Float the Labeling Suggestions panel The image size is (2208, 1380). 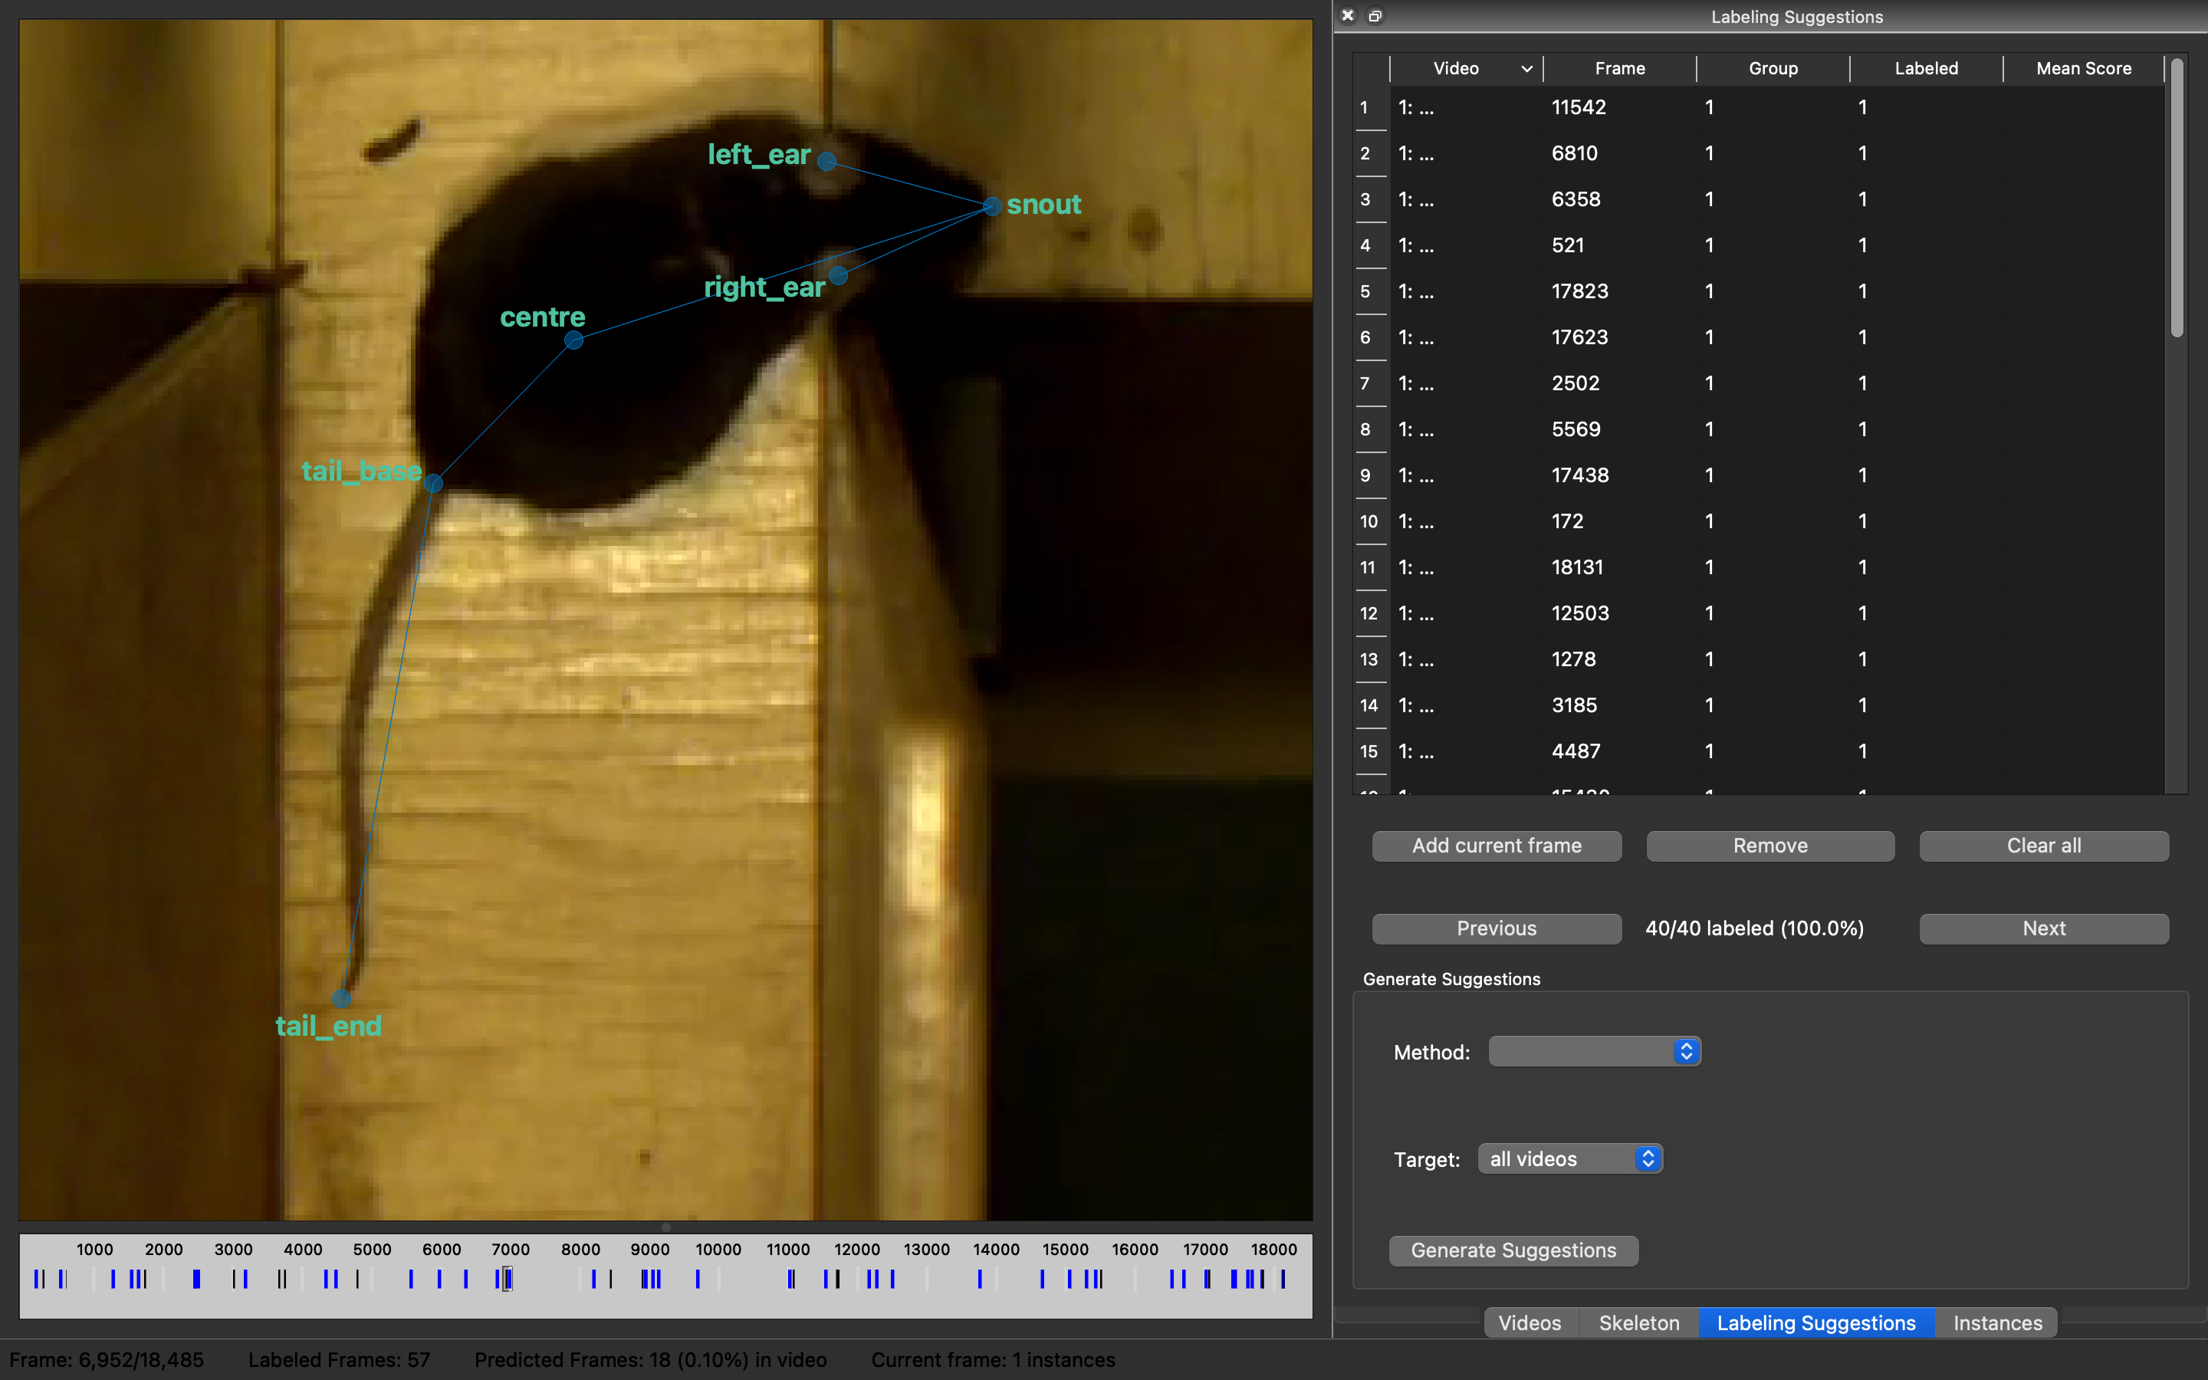tap(1375, 15)
